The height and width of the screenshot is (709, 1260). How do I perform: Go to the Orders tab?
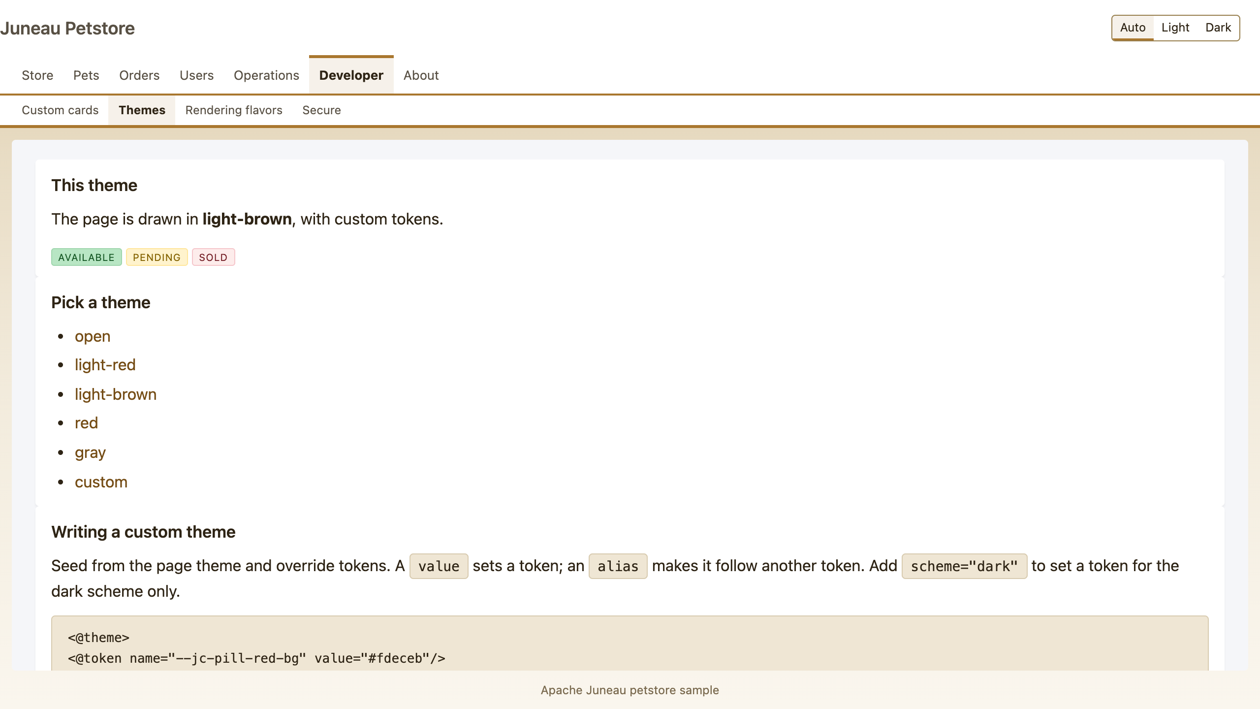(139, 75)
